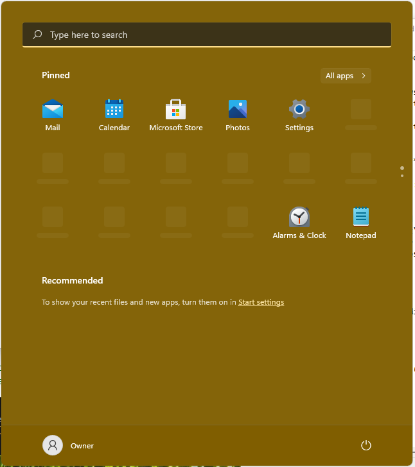This screenshot has width=415, height=467.
Task: Click the placeholder tile directly above Notepad
Action: (361, 168)
